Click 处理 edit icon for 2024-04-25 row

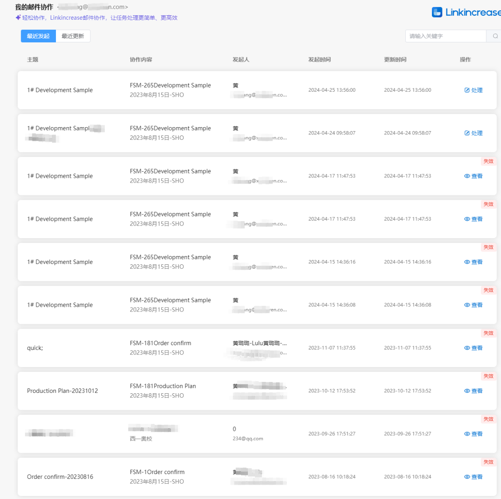[467, 90]
